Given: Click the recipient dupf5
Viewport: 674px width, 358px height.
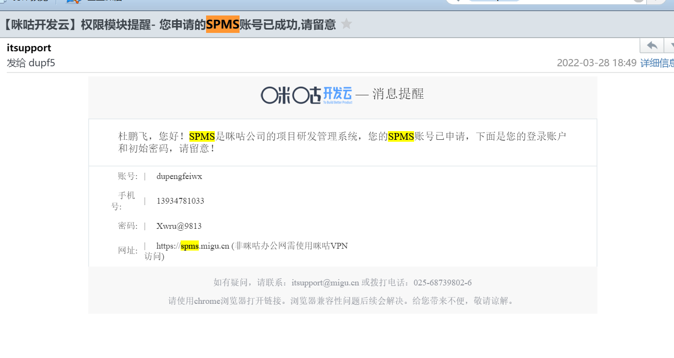Looking at the screenshot, I should [x=42, y=63].
